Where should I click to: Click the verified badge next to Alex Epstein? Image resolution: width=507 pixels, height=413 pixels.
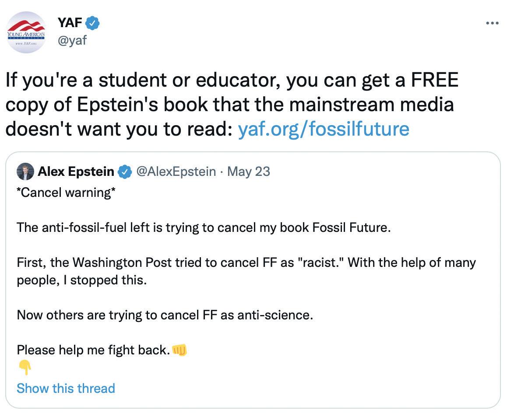coord(125,172)
